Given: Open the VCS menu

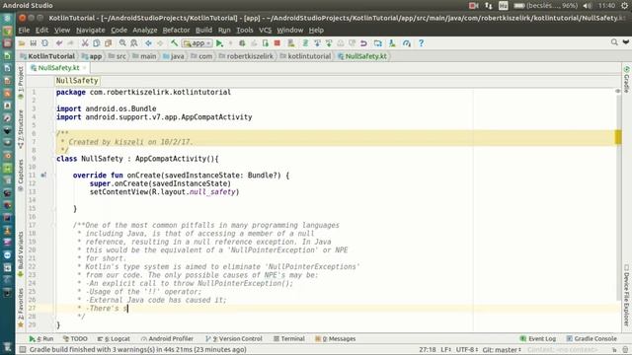Looking at the screenshot, I should click(265, 31).
